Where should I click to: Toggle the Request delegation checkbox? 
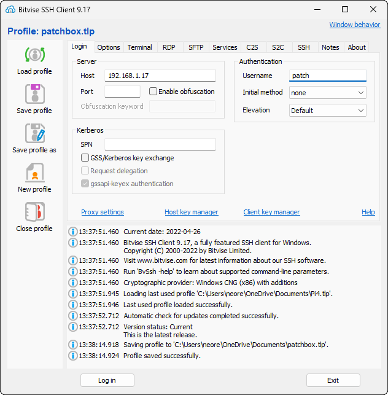pyautogui.click(x=85, y=171)
